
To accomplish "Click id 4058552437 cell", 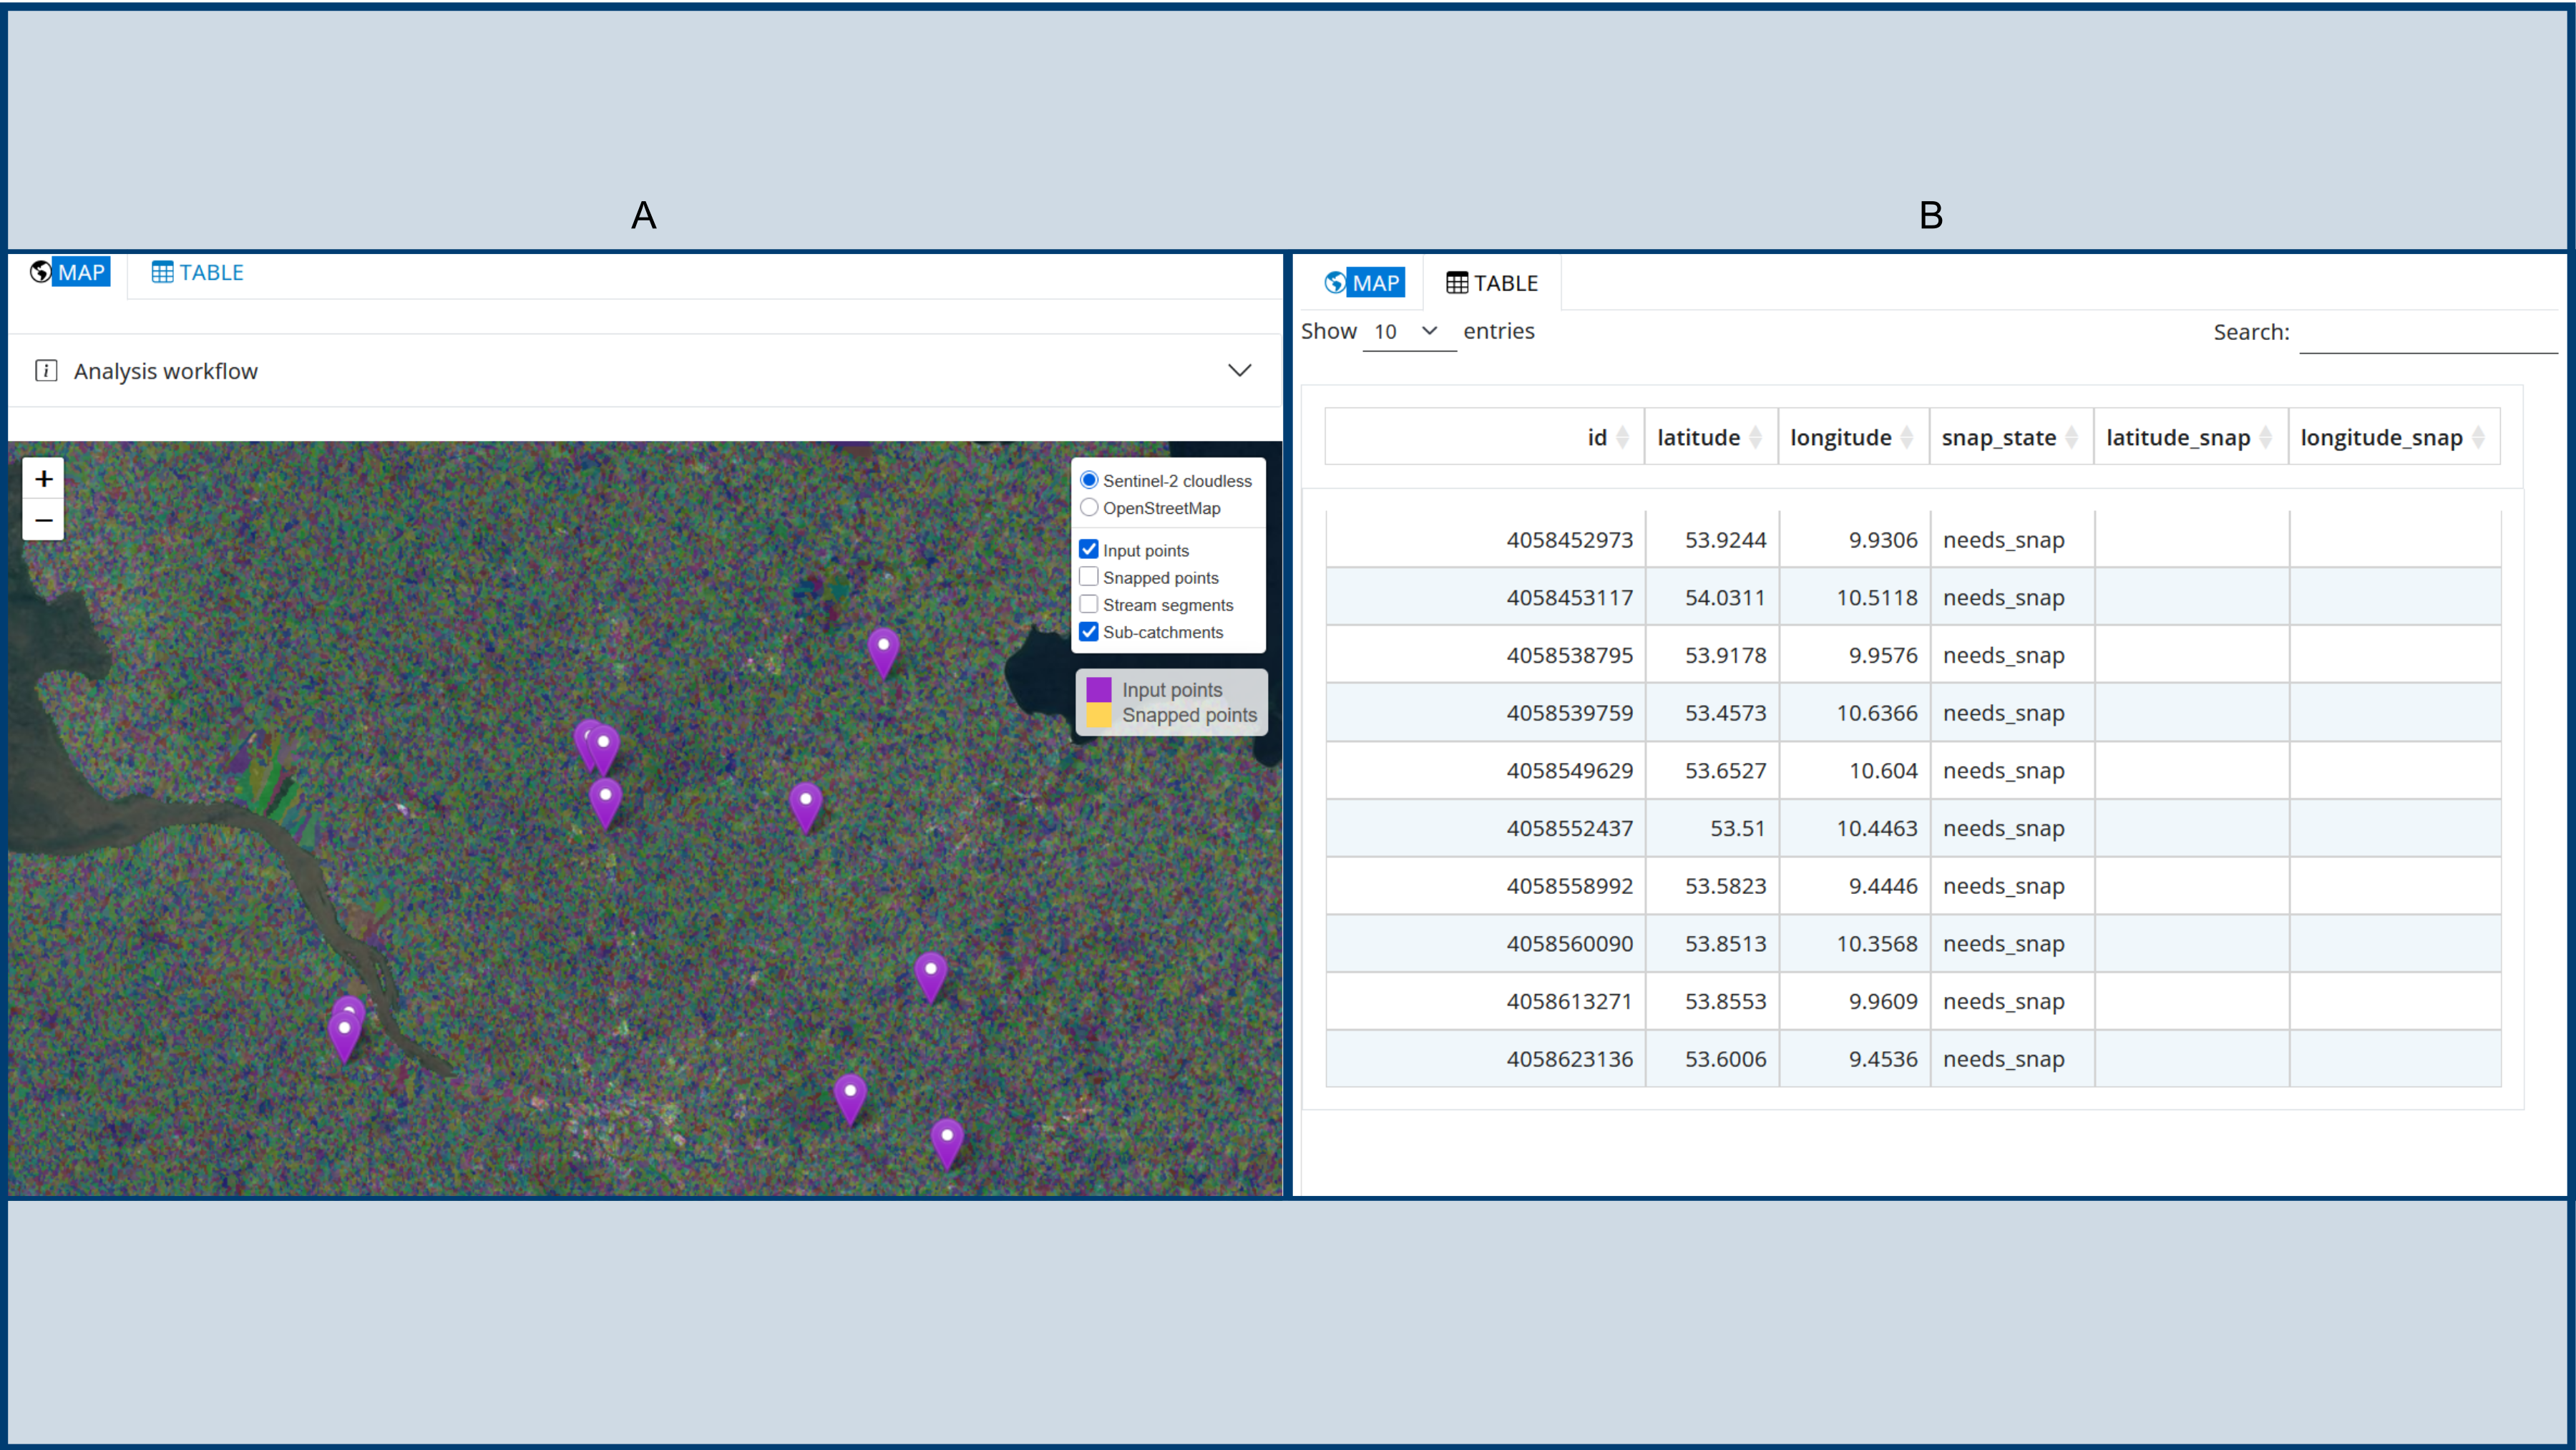I will (1485, 829).
